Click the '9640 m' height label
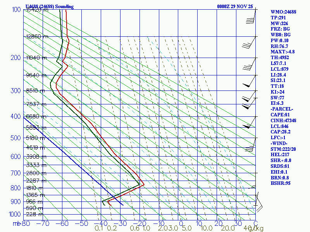Image resolution: width=310 pixels, height=232 pixels. point(36,75)
